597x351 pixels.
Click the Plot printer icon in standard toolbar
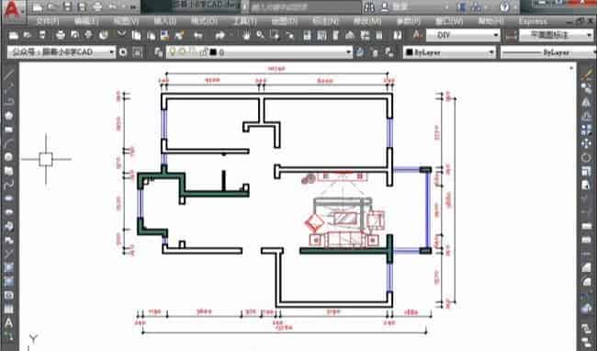tap(61, 36)
